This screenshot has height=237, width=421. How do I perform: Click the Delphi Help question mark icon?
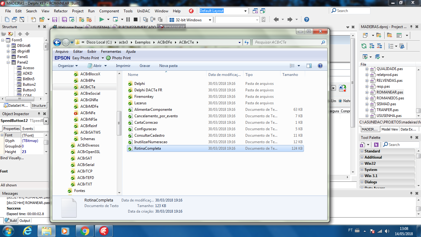click(x=307, y=19)
